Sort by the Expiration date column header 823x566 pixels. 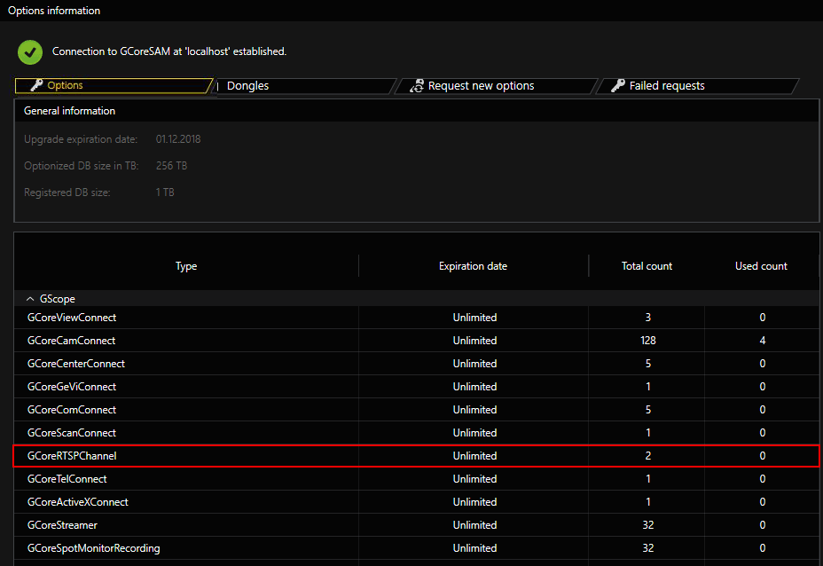tap(473, 266)
